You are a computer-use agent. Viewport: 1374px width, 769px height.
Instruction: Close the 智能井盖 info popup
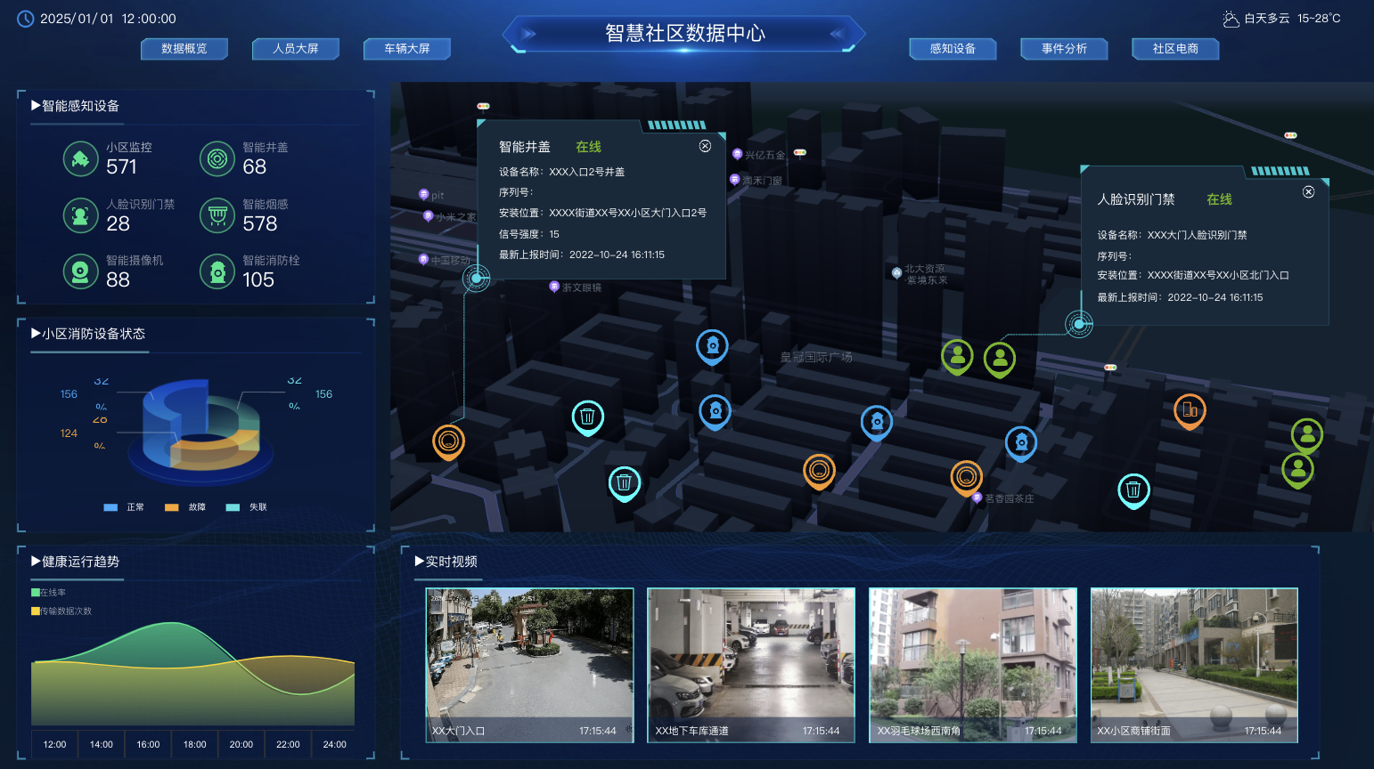[705, 146]
